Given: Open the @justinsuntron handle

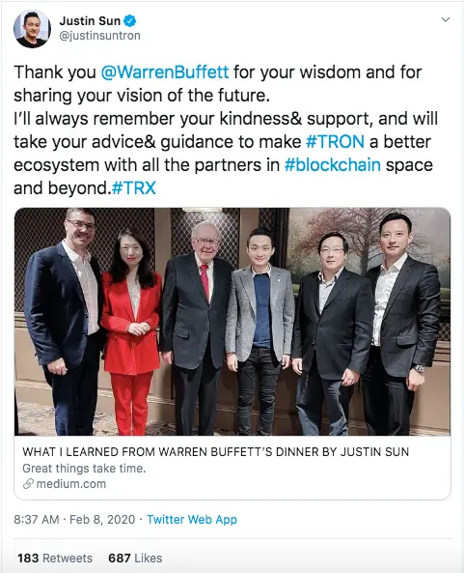Looking at the screenshot, I should (x=99, y=36).
